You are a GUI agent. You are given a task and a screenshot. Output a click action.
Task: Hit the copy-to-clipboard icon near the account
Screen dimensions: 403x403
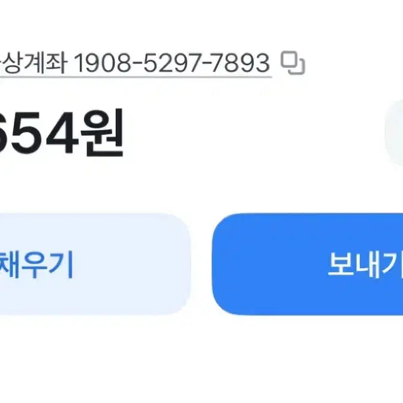point(294,62)
